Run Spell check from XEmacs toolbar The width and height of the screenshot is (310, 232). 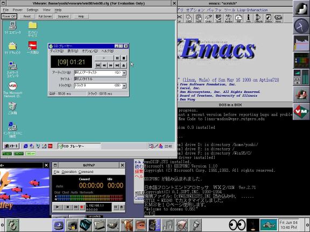pos(219,18)
